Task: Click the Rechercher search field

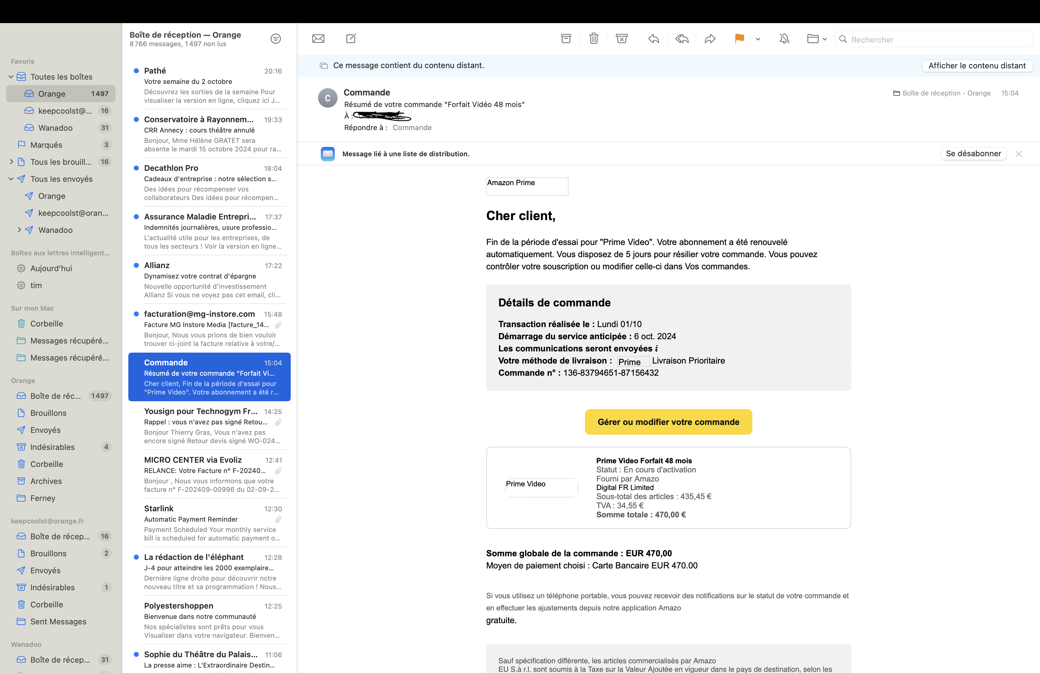Action: tap(933, 39)
